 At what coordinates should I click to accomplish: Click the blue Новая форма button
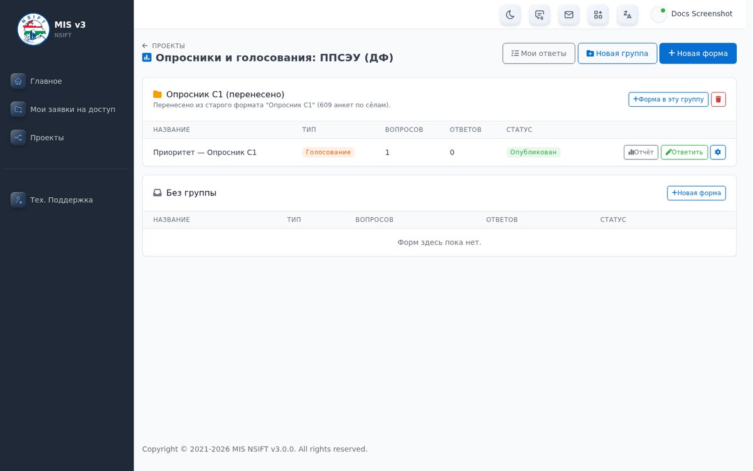(x=698, y=53)
